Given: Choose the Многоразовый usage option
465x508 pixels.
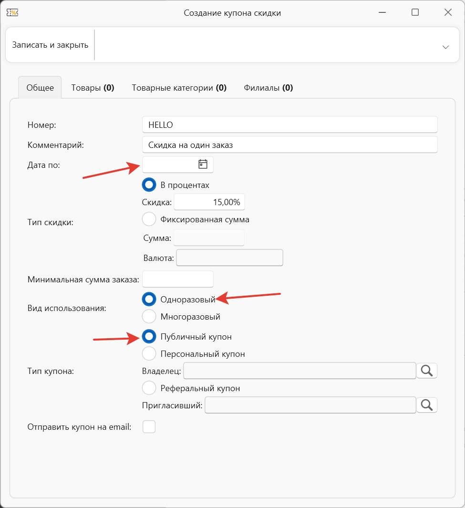Looking at the screenshot, I should tap(149, 316).
